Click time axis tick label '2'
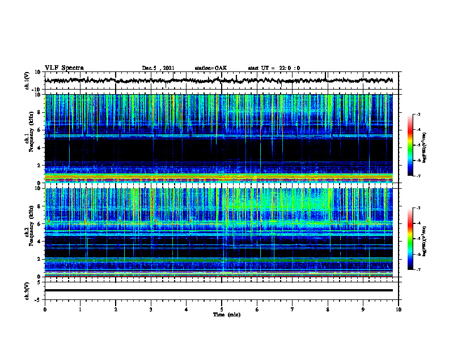Screen dimensions: 449x347 coord(116,310)
